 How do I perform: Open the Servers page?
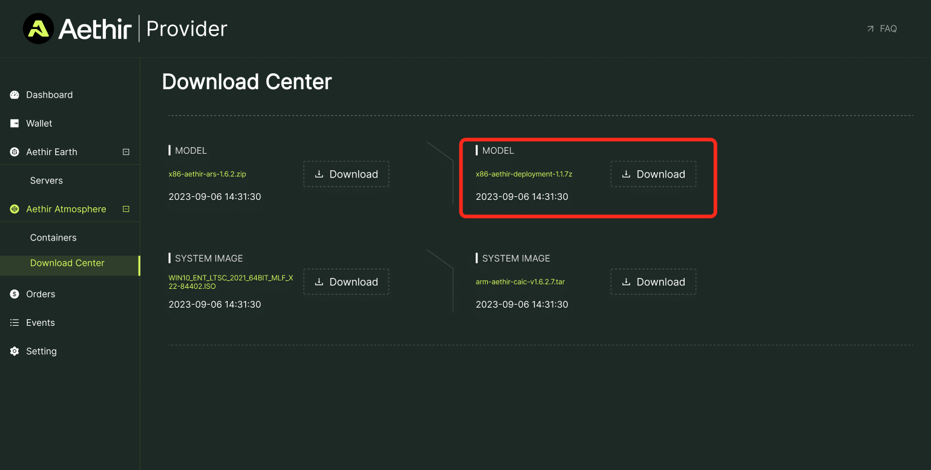pyautogui.click(x=47, y=180)
